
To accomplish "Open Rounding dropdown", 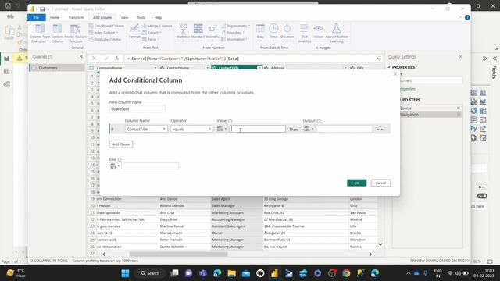I will 233,33.
